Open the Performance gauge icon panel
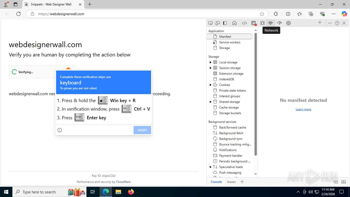The image size is (350, 197). [x=279, y=23]
